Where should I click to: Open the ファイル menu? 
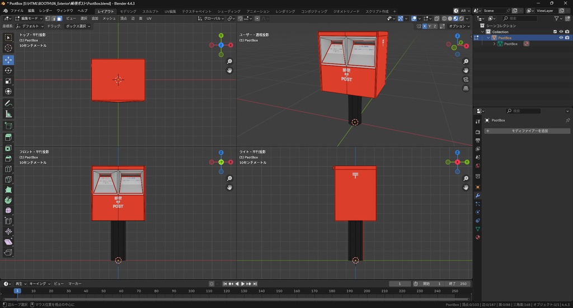tap(17, 11)
